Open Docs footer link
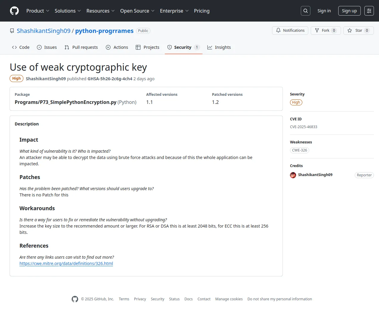The image size is (379, 315). 188,299
